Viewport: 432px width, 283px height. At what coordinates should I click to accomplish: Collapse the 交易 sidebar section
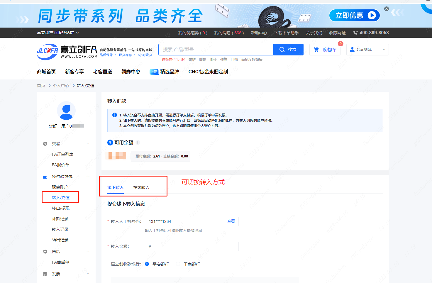click(x=88, y=143)
